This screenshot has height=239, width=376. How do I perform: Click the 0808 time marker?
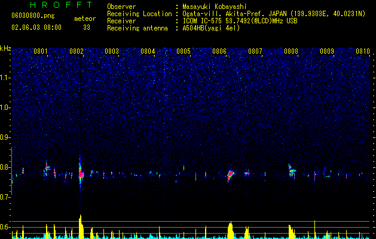tap(291, 51)
